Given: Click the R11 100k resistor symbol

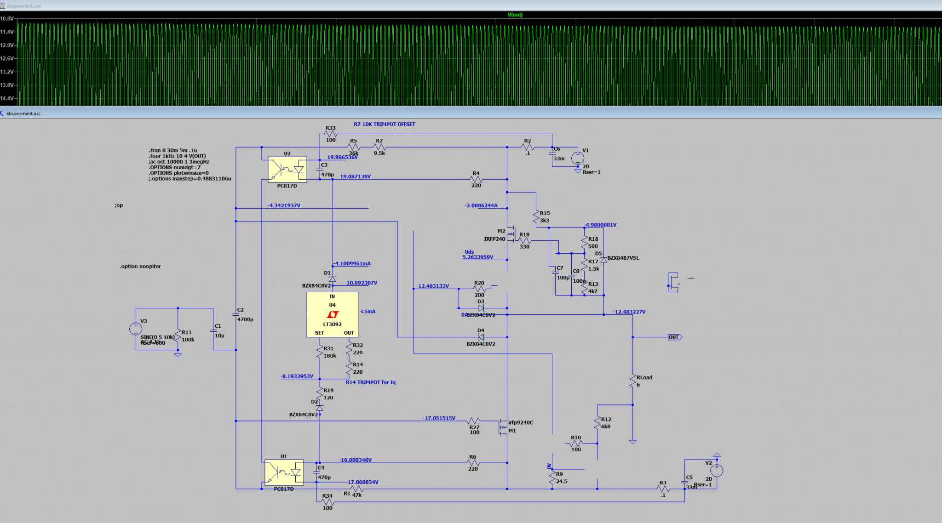Looking at the screenshot, I should point(178,335).
